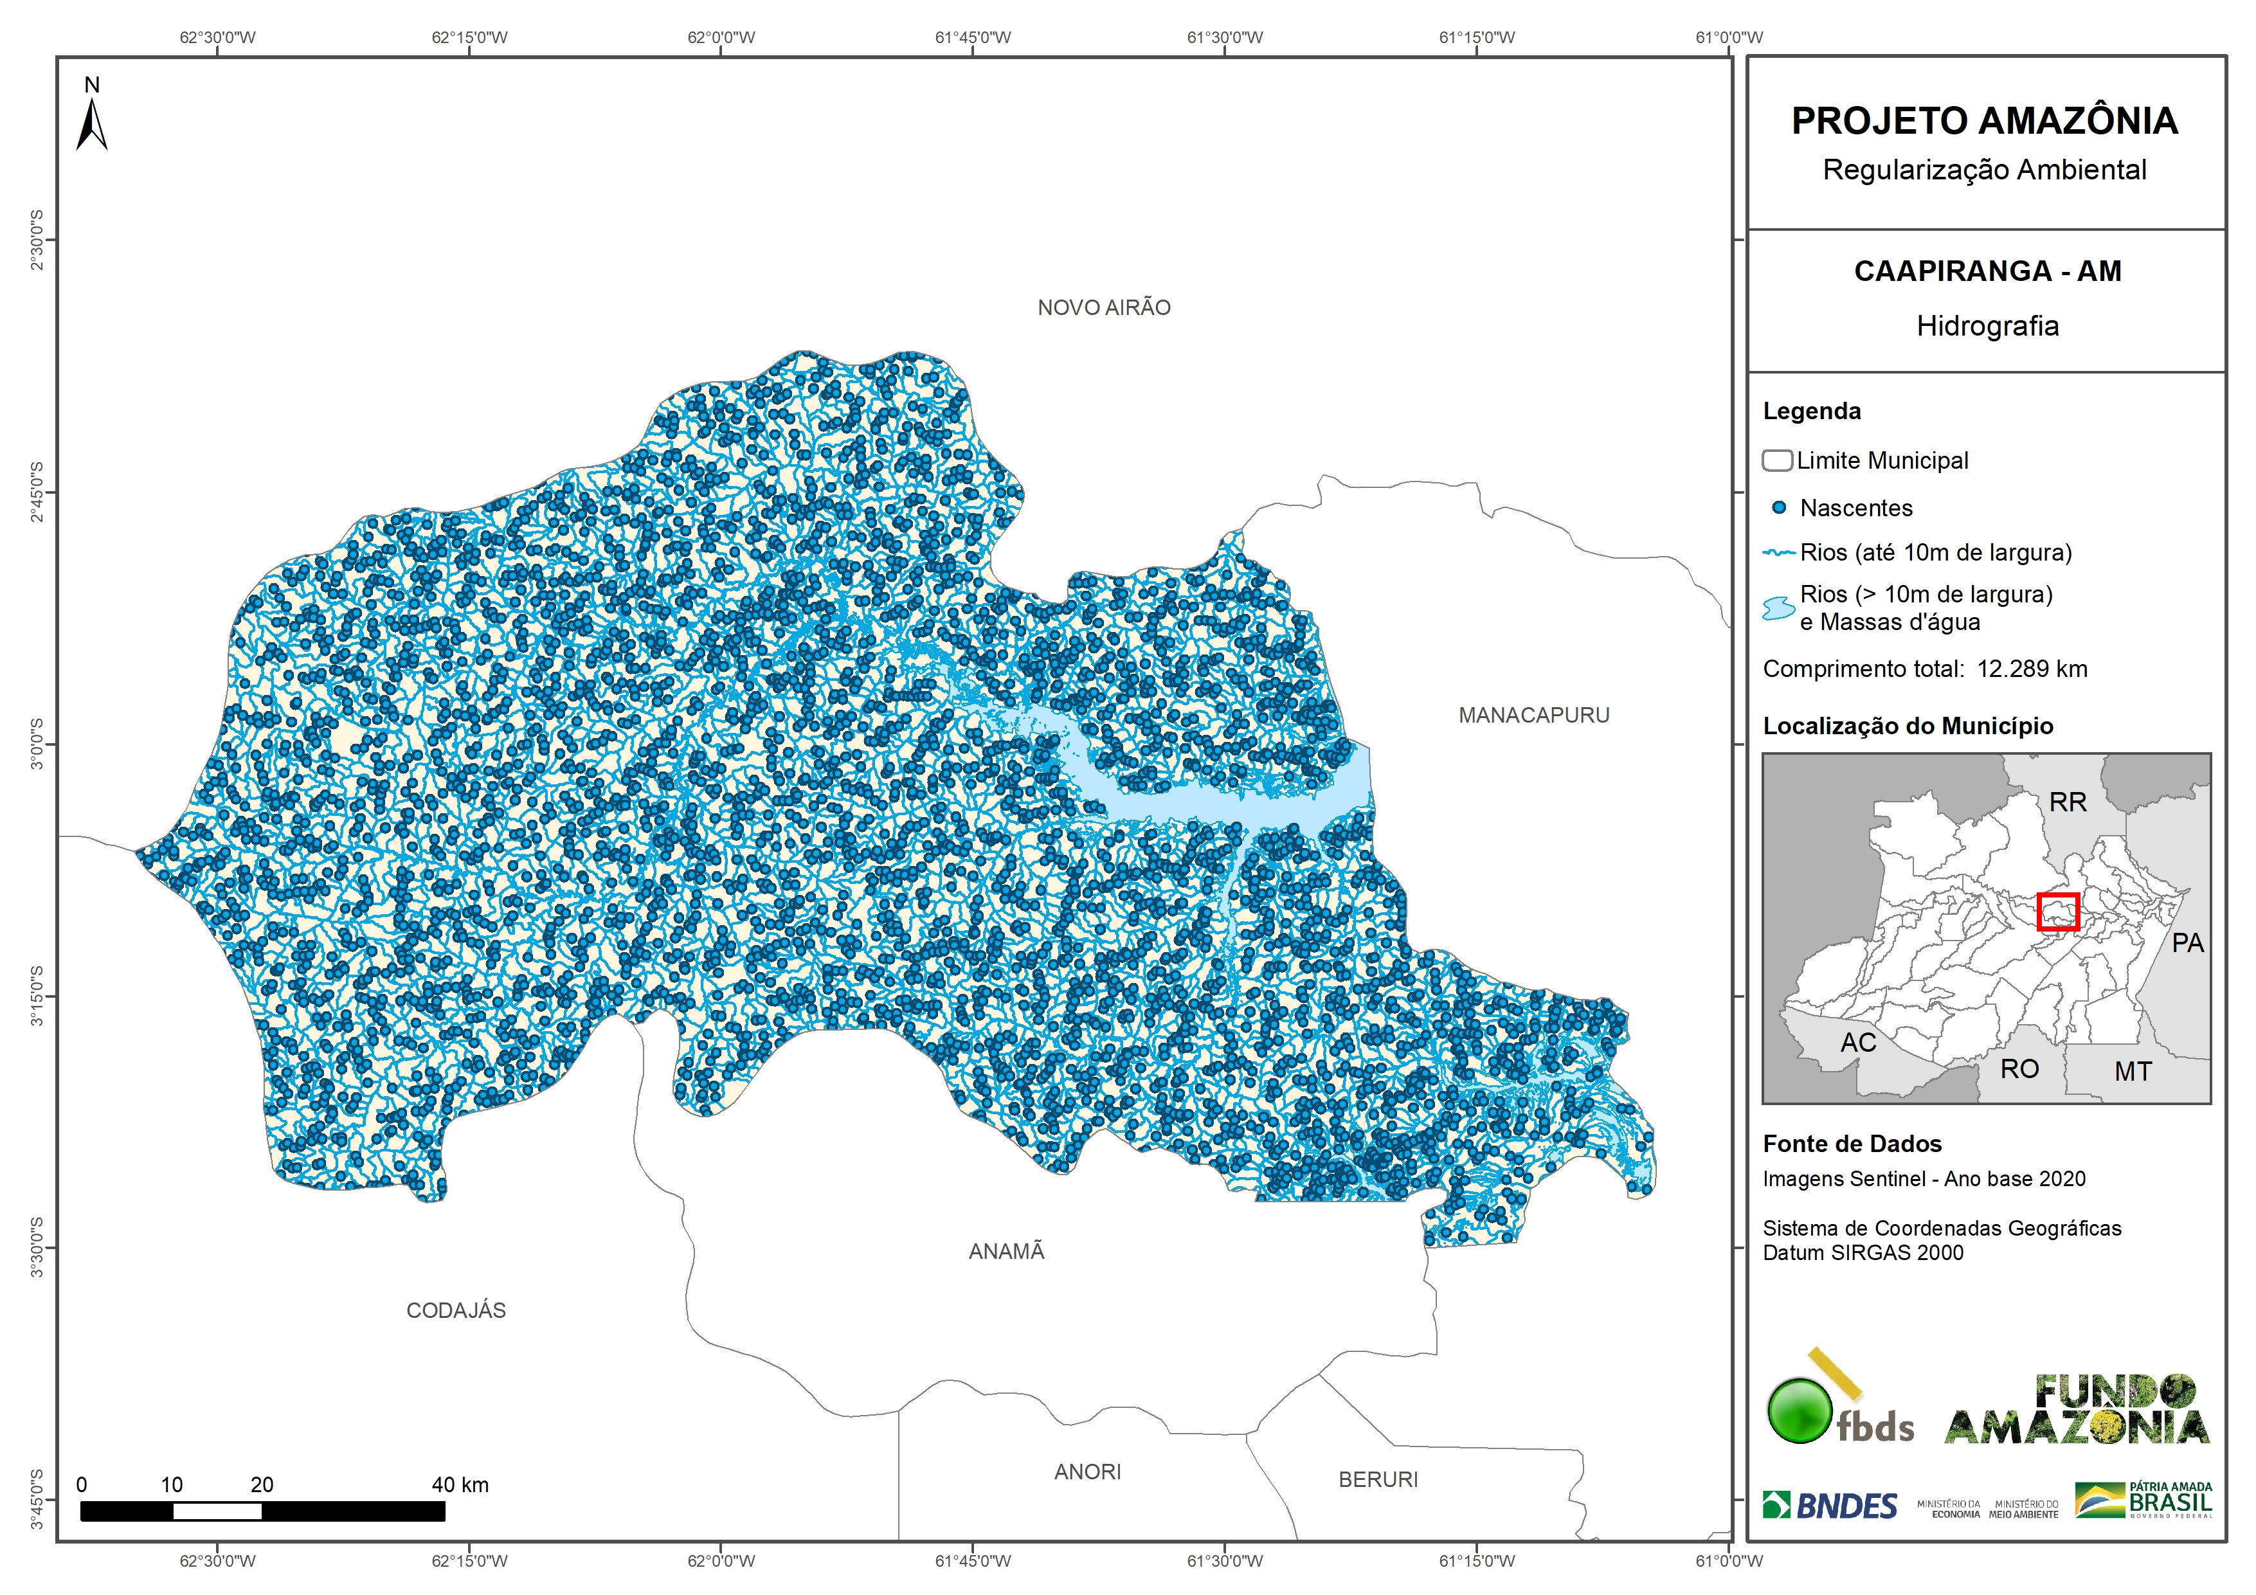This screenshot has height=1595, width=2256.
Task: Click the CAAPIRANGA - AM heading
Action: [x=1987, y=271]
